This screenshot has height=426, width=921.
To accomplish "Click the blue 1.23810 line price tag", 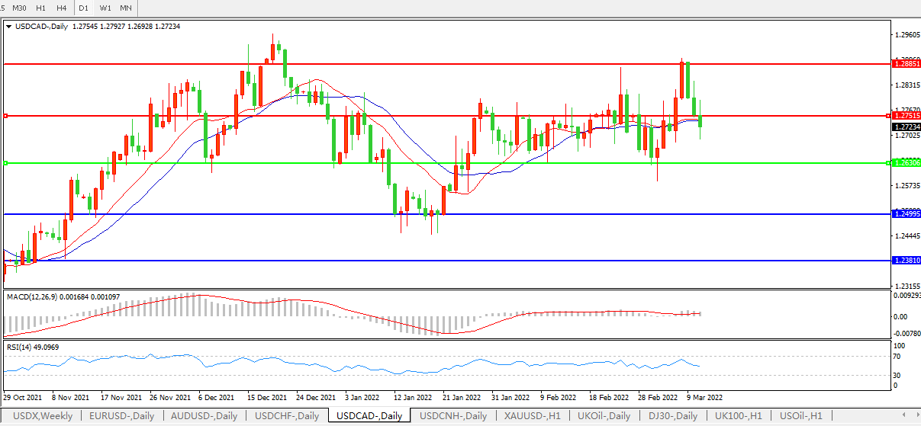I will (907, 261).
